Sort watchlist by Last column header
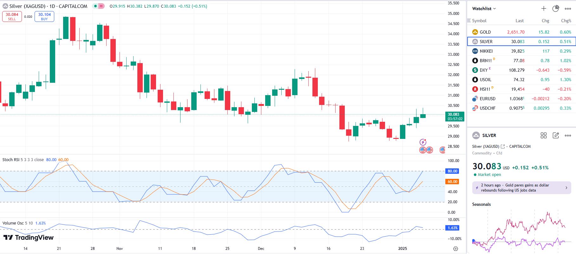The width and height of the screenshot is (576, 254). click(520, 21)
